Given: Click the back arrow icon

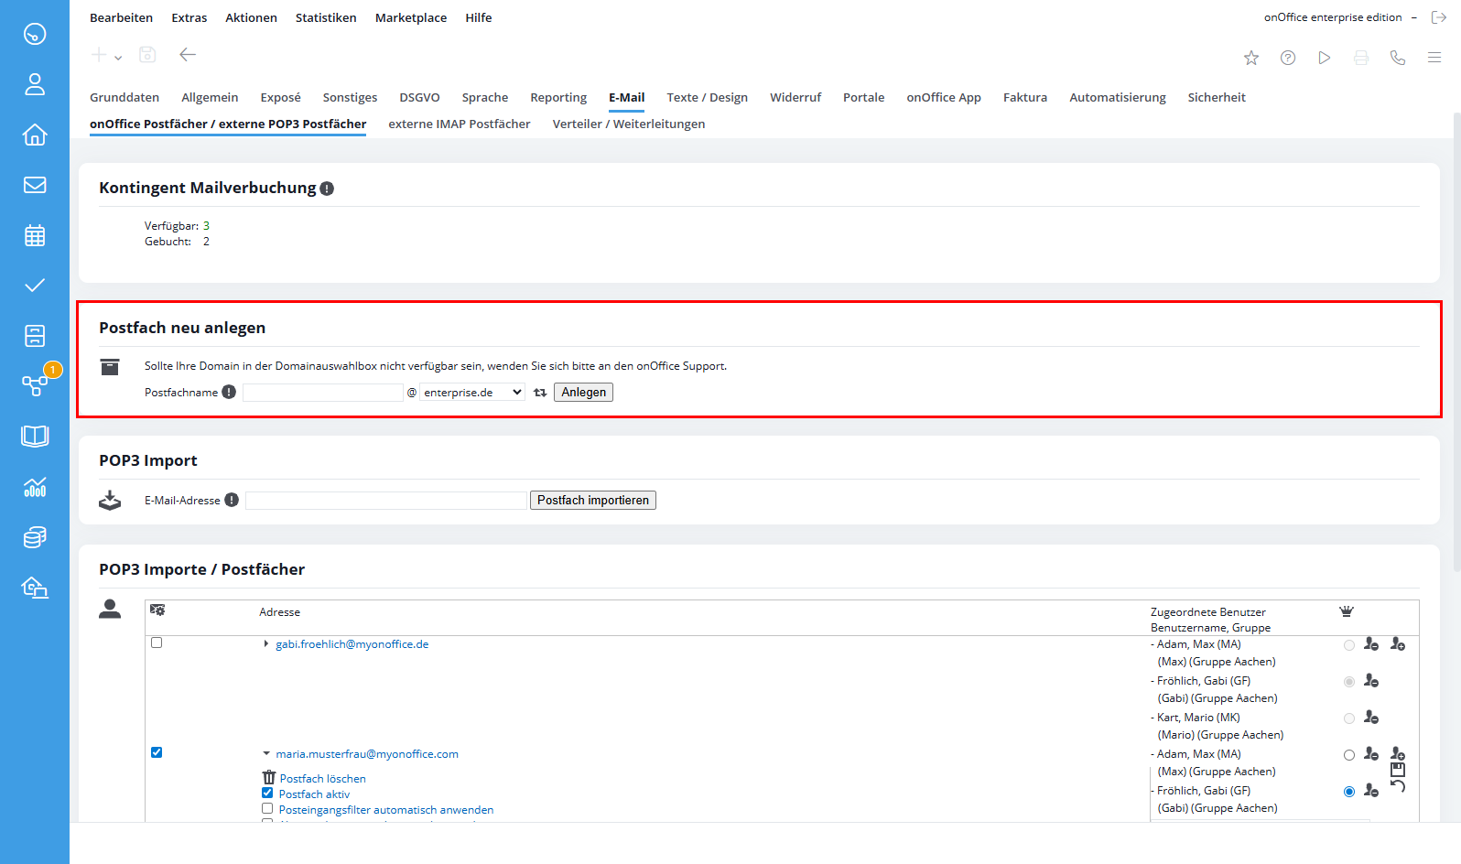Looking at the screenshot, I should (x=188, y=55).
